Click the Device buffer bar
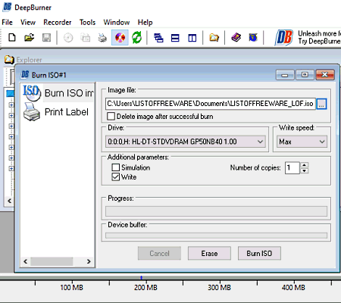The width and height of the screenshot is (341, 303). point(216,236)
